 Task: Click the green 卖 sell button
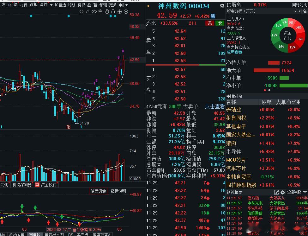pos(220,23)
